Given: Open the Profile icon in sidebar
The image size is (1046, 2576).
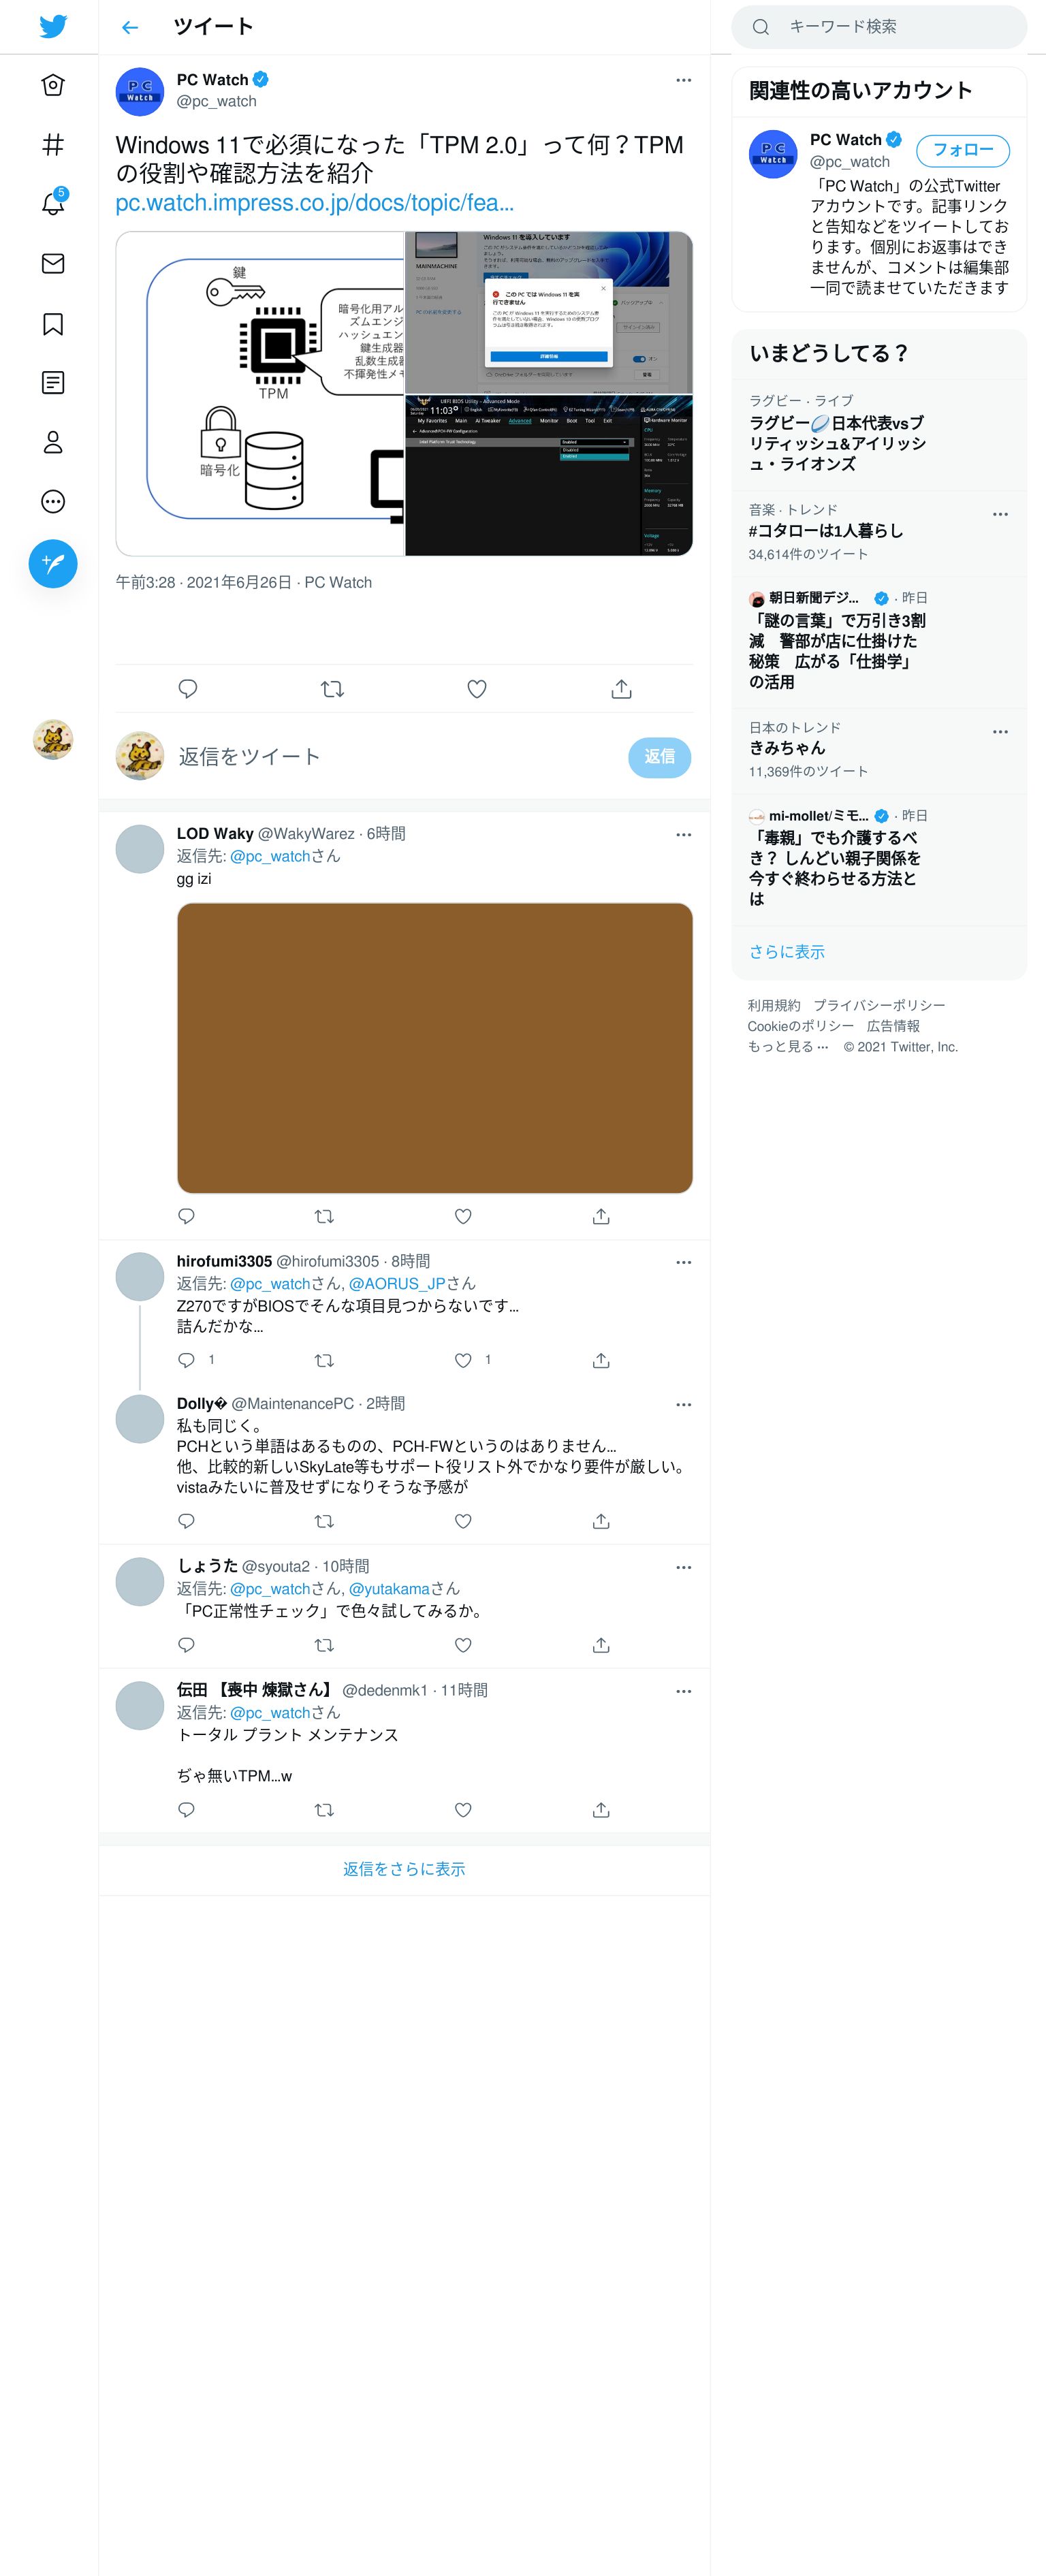Looking at the screenshot, I should 53,442.
